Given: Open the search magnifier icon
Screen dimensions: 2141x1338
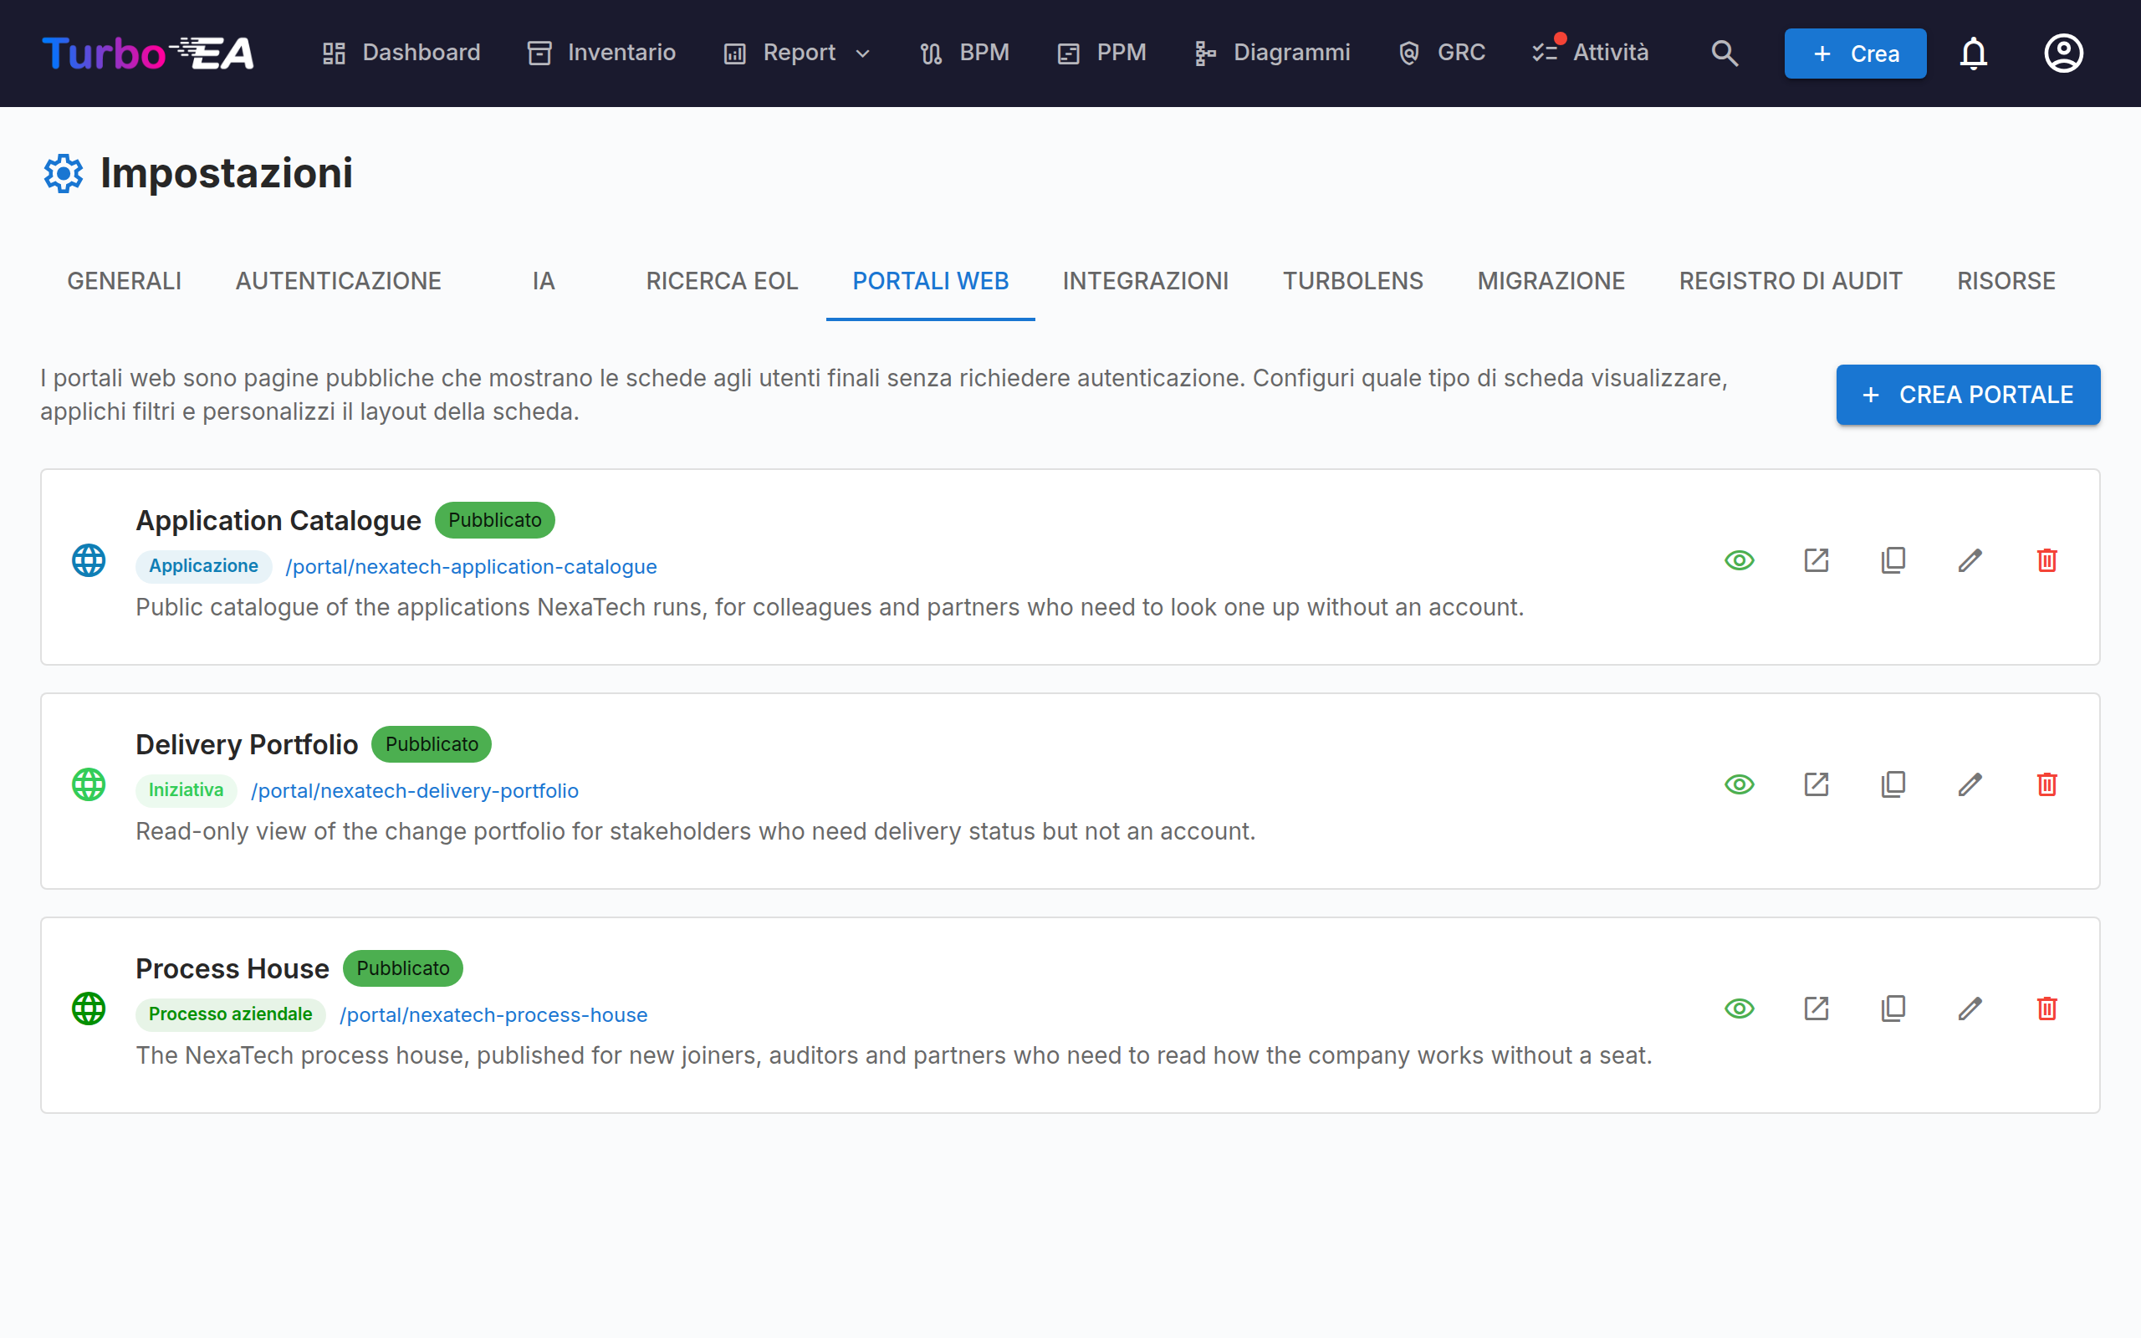Looking at the screenshot, I should pyautogui.click(x=1724, y=53).
